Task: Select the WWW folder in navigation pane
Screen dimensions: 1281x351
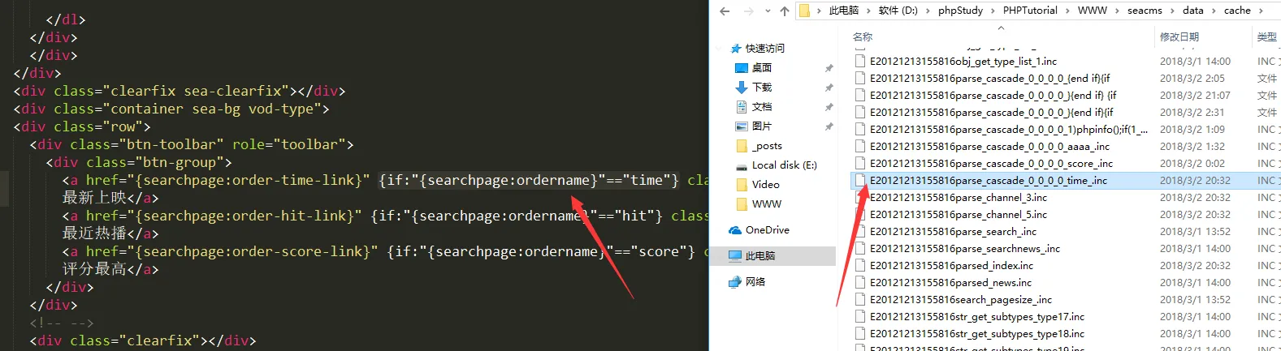Action: coord(766,204)
